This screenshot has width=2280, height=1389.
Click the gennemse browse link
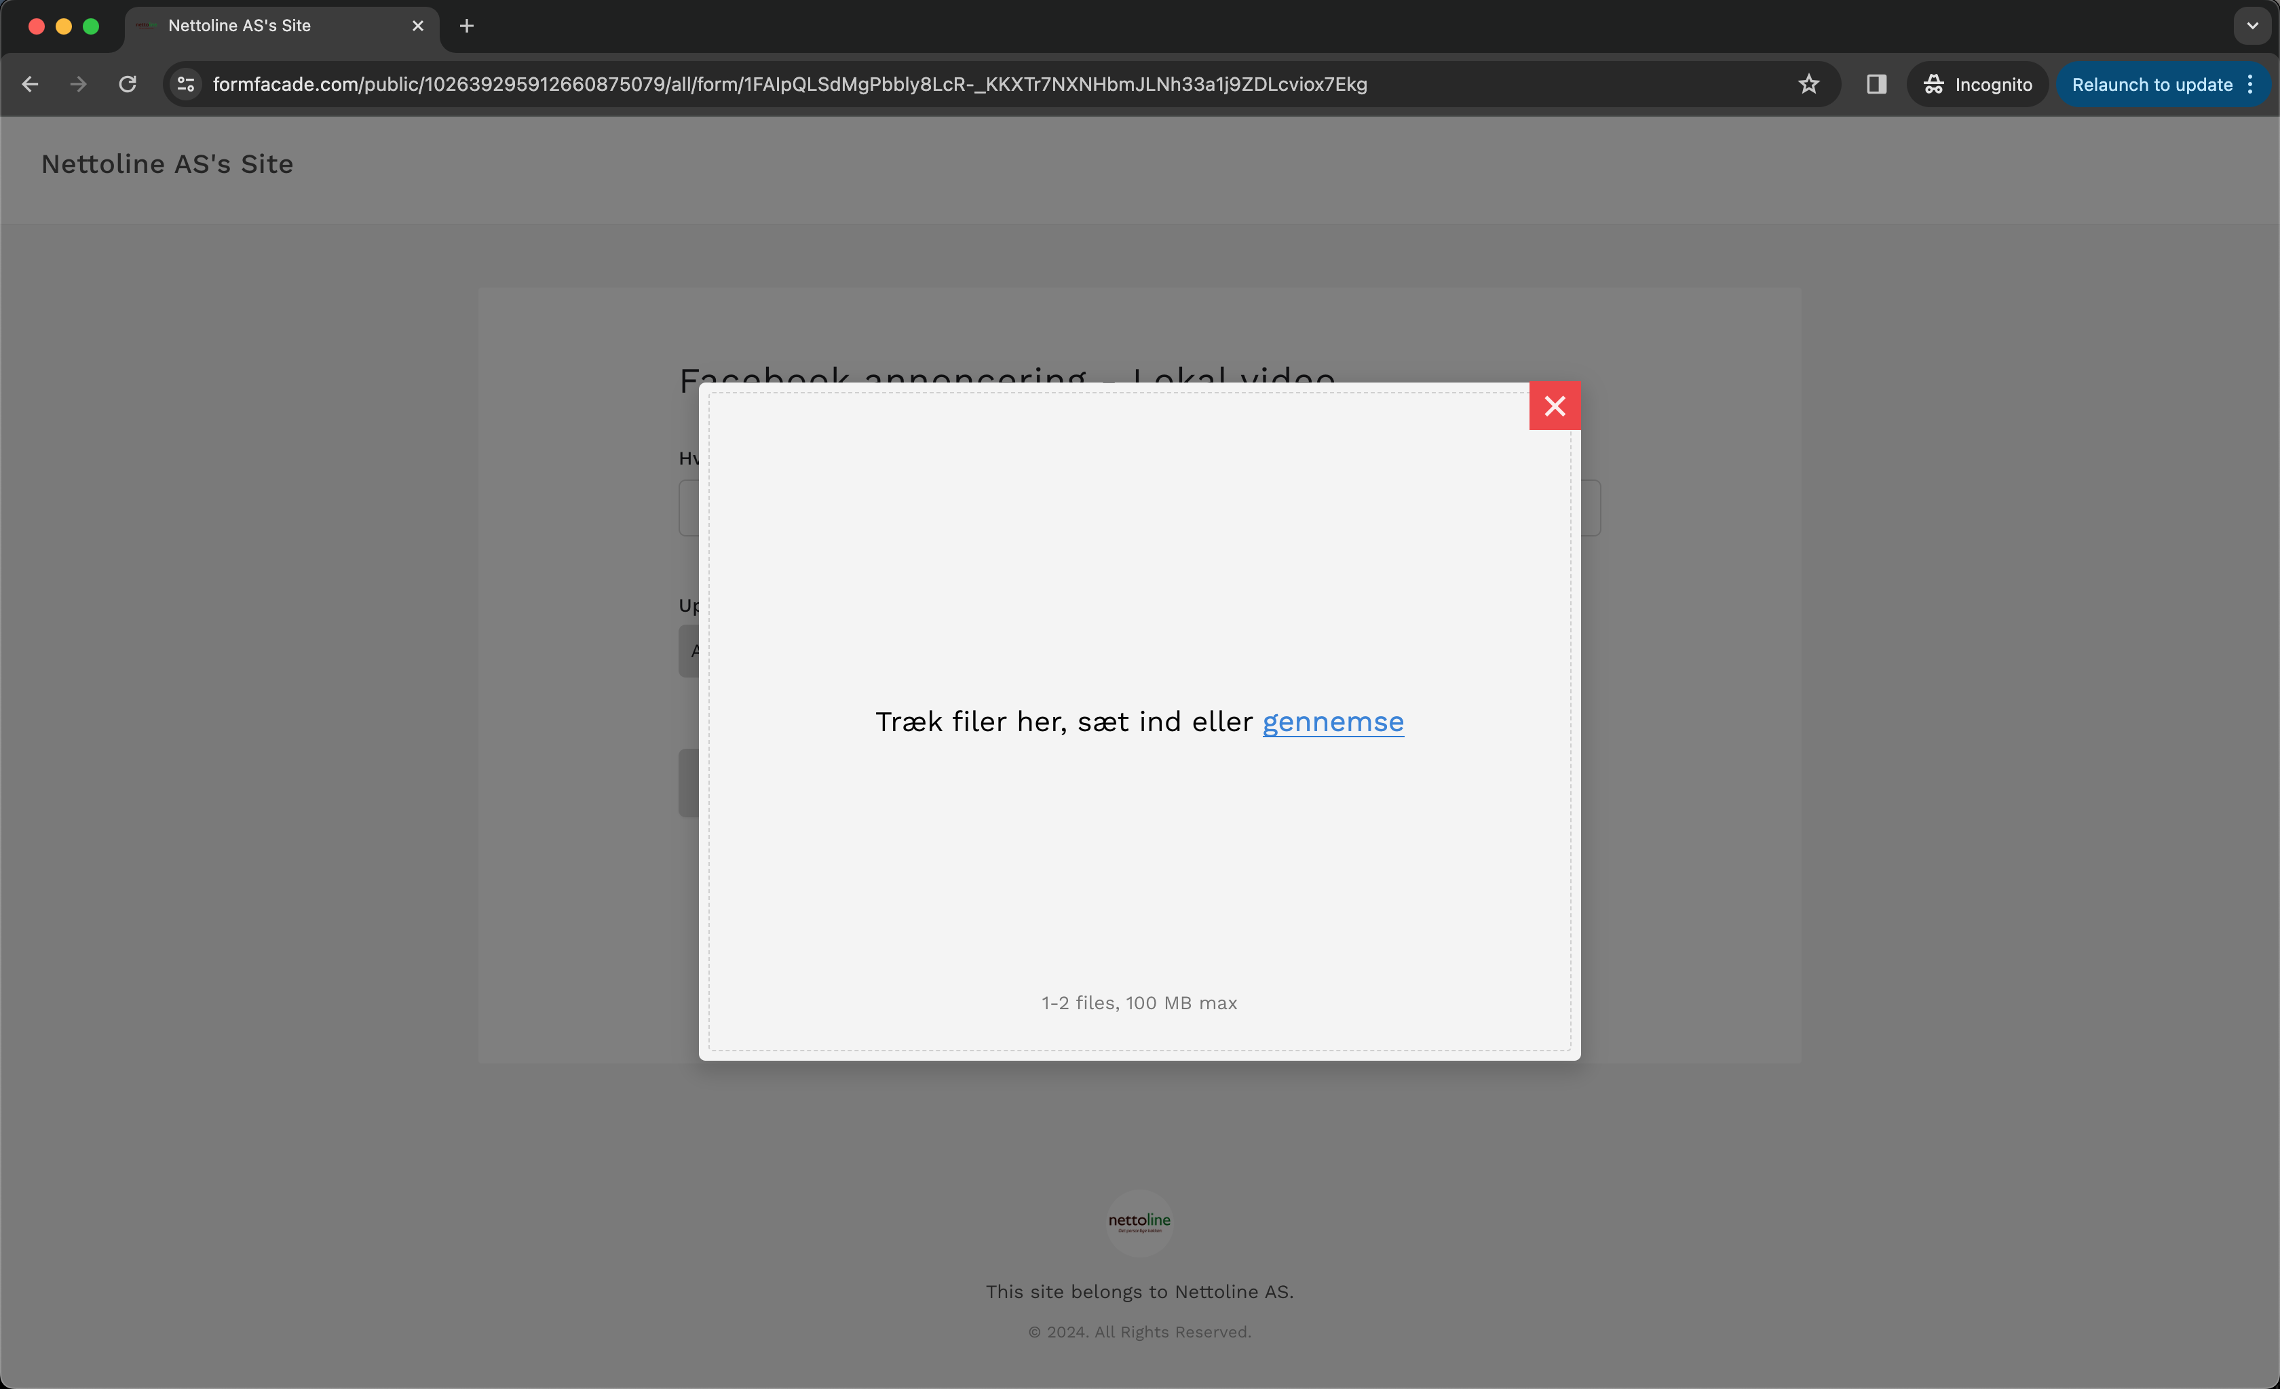(x=1333, y=722)
